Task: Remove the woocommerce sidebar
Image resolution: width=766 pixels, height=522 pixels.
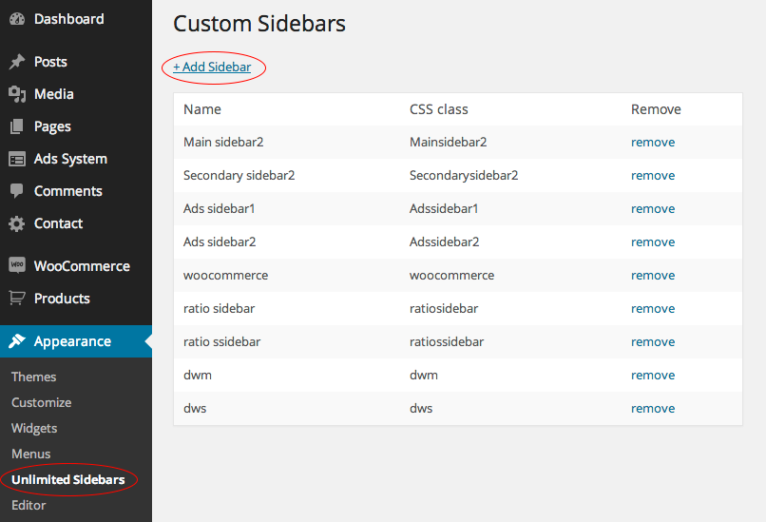Action: [653, 276]
